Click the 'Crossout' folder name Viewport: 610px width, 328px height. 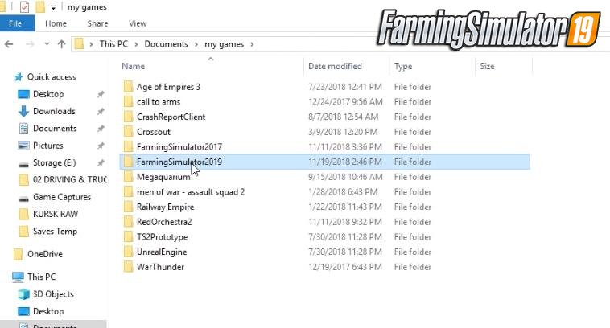tap(153, 132)
